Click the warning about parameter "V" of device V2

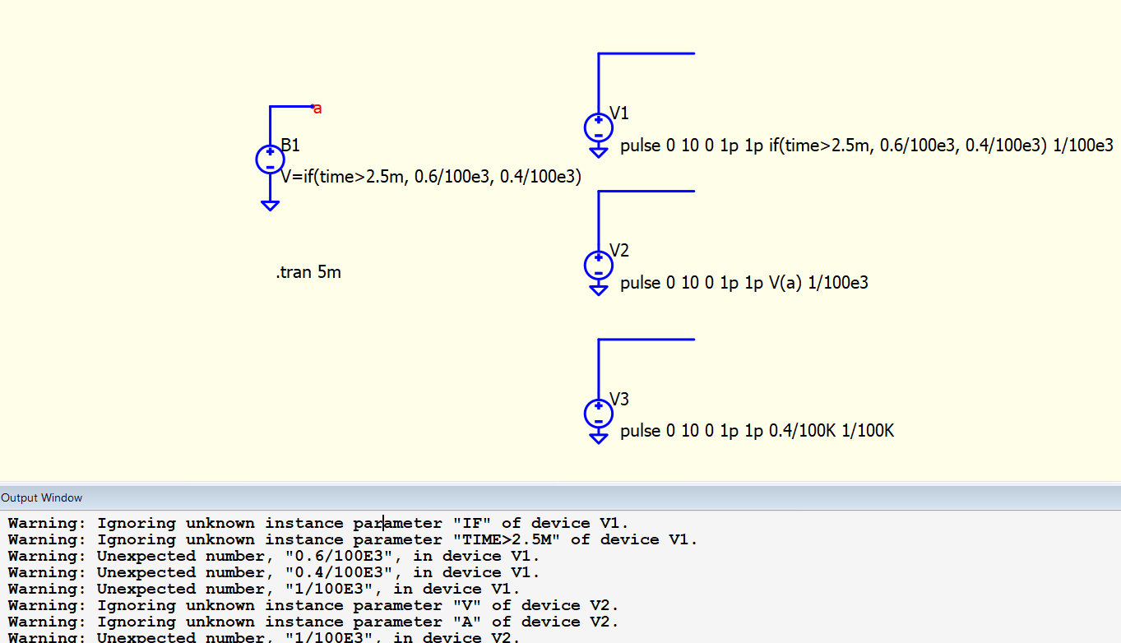click(x=313, y=605)
